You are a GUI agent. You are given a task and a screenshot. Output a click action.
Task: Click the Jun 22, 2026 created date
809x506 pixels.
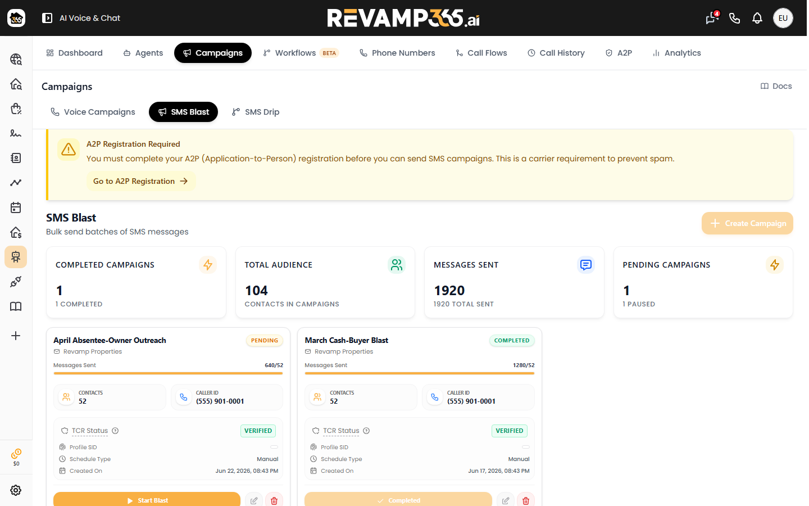pyautogui.click(x=247, y=471)
